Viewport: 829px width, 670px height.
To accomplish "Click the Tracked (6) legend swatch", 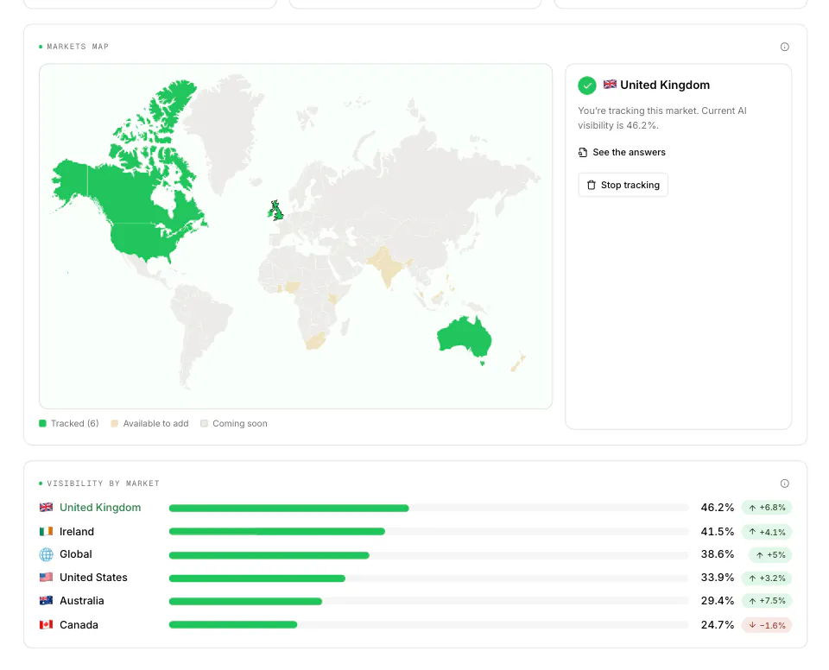I will coord(43,423).
